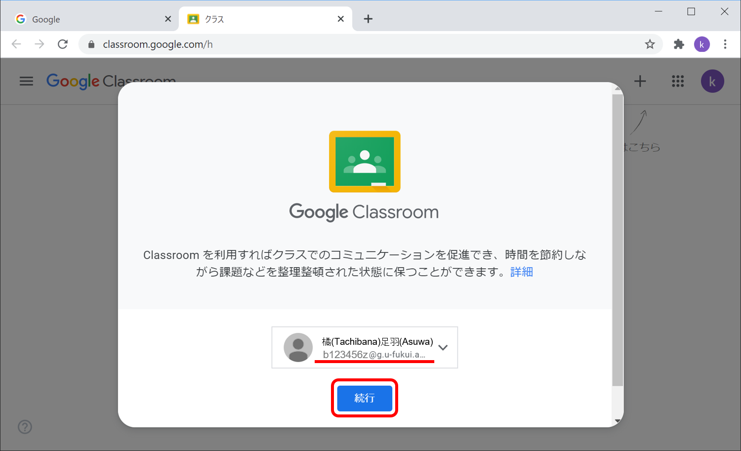Open the Chrome profile k avatar

[x=702, y=44]
